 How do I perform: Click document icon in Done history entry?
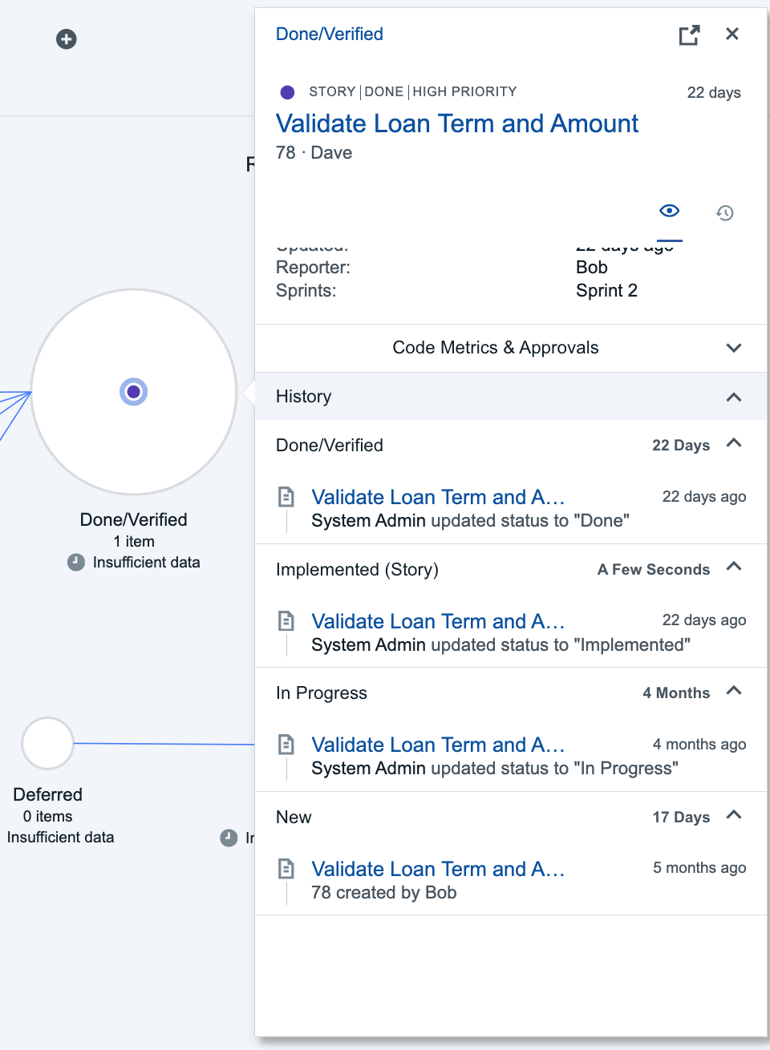286,497
